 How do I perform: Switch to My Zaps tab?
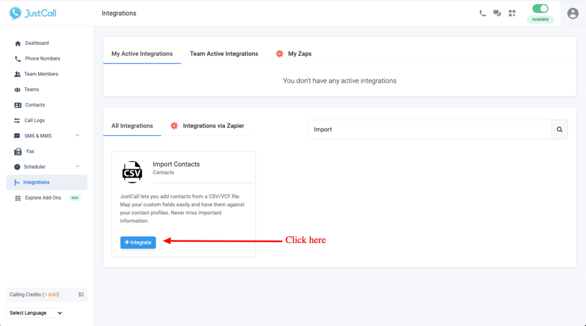[x=300, y=54]
